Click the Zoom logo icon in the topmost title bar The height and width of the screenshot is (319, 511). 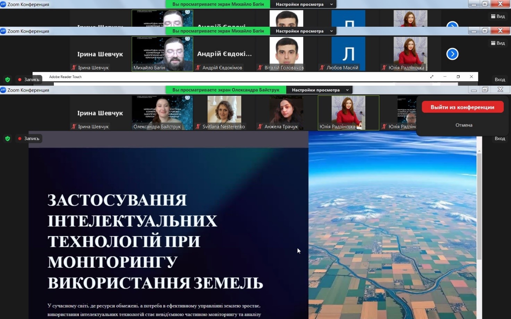pos(3,4)
